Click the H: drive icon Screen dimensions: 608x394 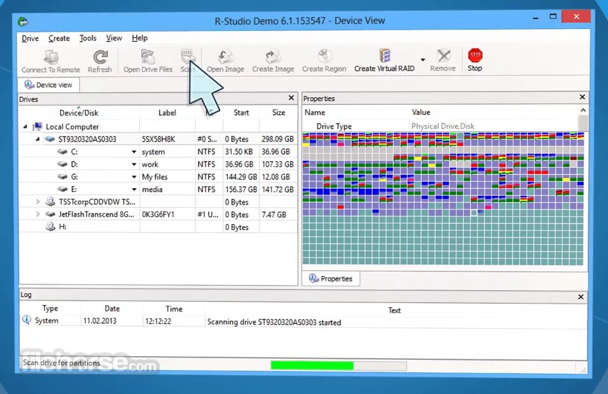[51, 227]
